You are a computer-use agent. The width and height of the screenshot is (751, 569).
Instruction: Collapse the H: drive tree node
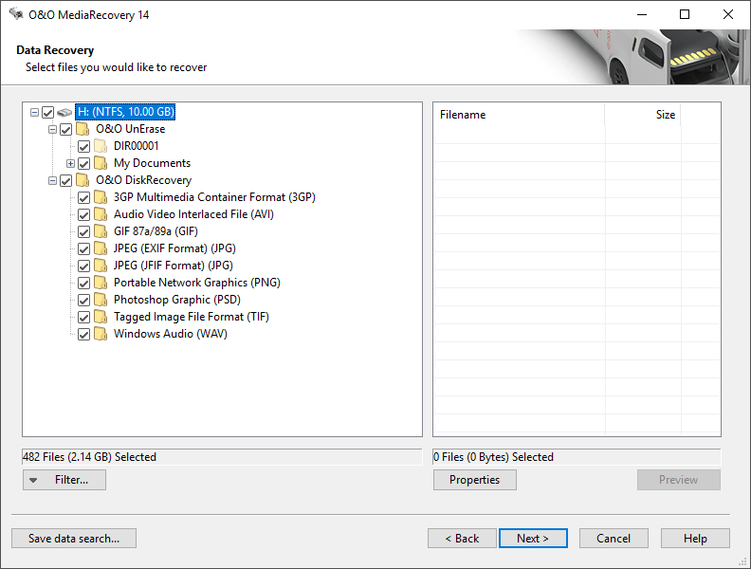tap(34, 113)
